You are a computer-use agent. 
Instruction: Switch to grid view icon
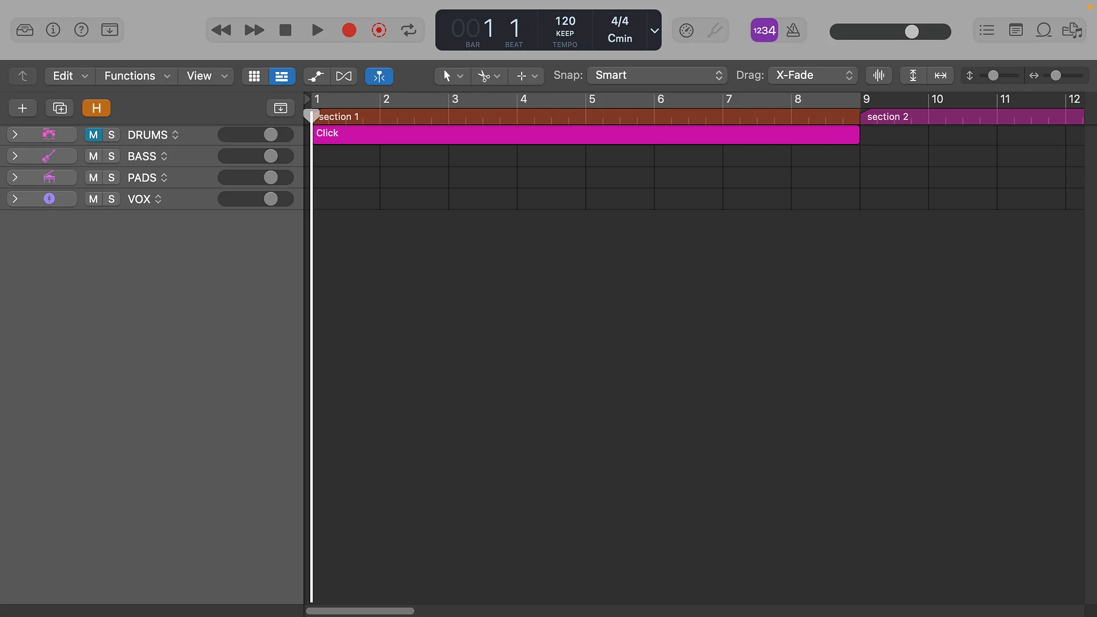(254, 76)
